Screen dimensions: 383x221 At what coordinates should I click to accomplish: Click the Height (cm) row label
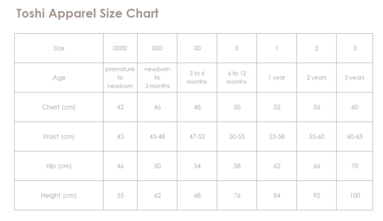[59, 196]
